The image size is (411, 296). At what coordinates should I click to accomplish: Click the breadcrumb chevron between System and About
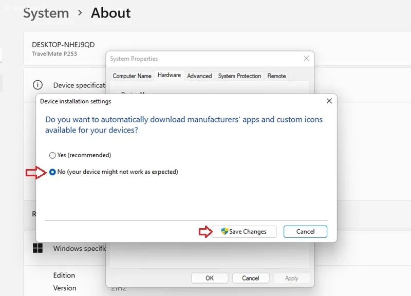80,13
